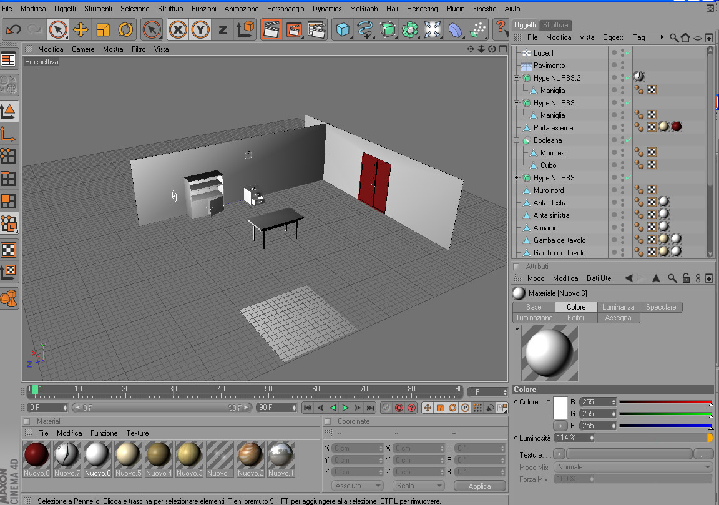Click the Applica button

click(479, 486)
